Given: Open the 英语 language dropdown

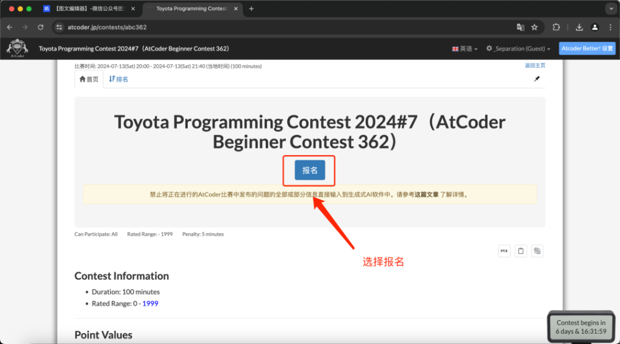Looking at the screenshot, I should (x=464, y=48).
